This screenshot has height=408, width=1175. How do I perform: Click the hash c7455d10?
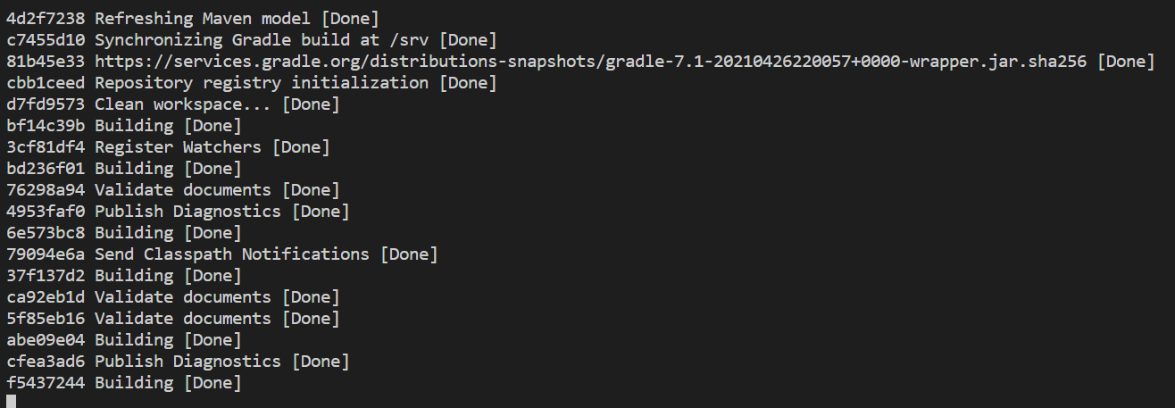pyautogui.click(x=45, y=40)
